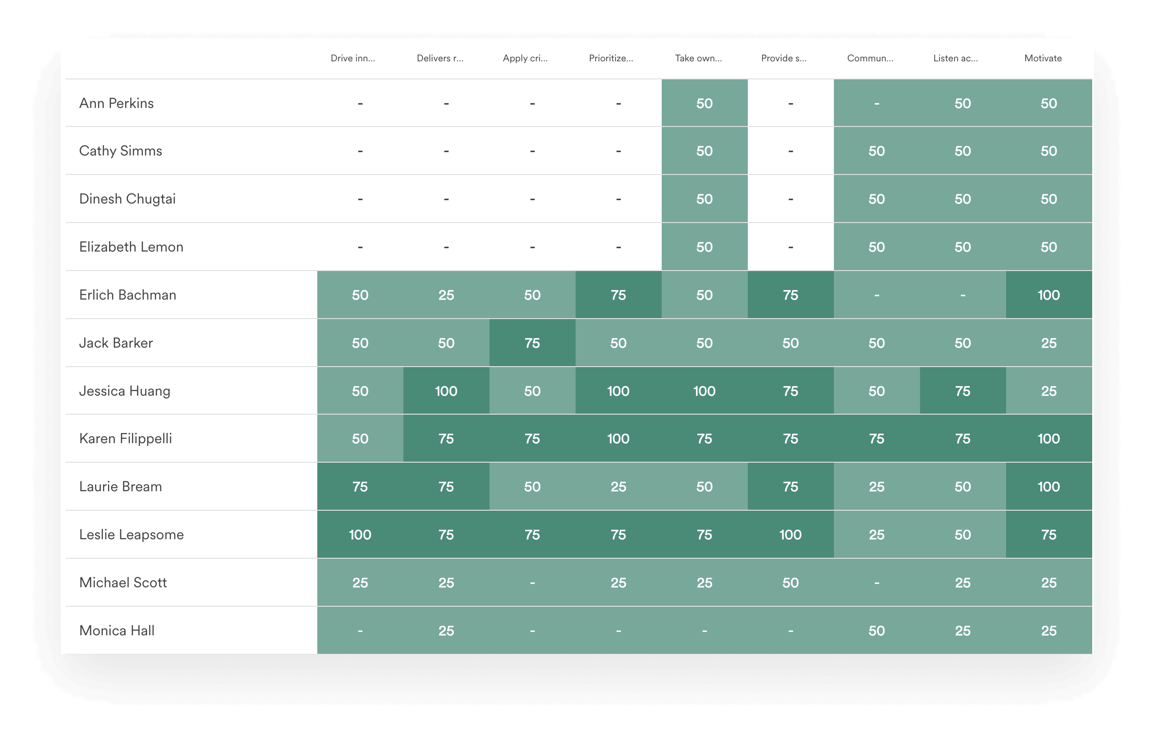Viewport: 1155px width, 738px height.
Task: Select Monica Hall in the name column
Action: [x=117, y=630]
